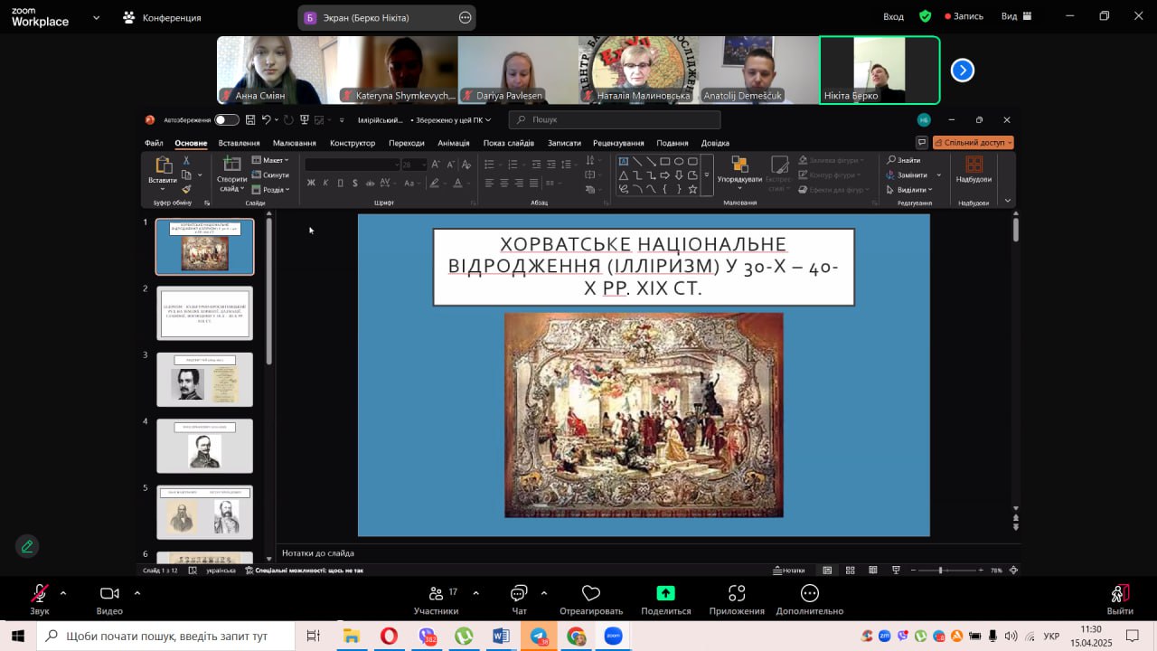Image resolution: width=1157 pixels, height=651 pixels.
Task: Start slideshow from quick access toolbar icon
Action: (x=305, y=119)
